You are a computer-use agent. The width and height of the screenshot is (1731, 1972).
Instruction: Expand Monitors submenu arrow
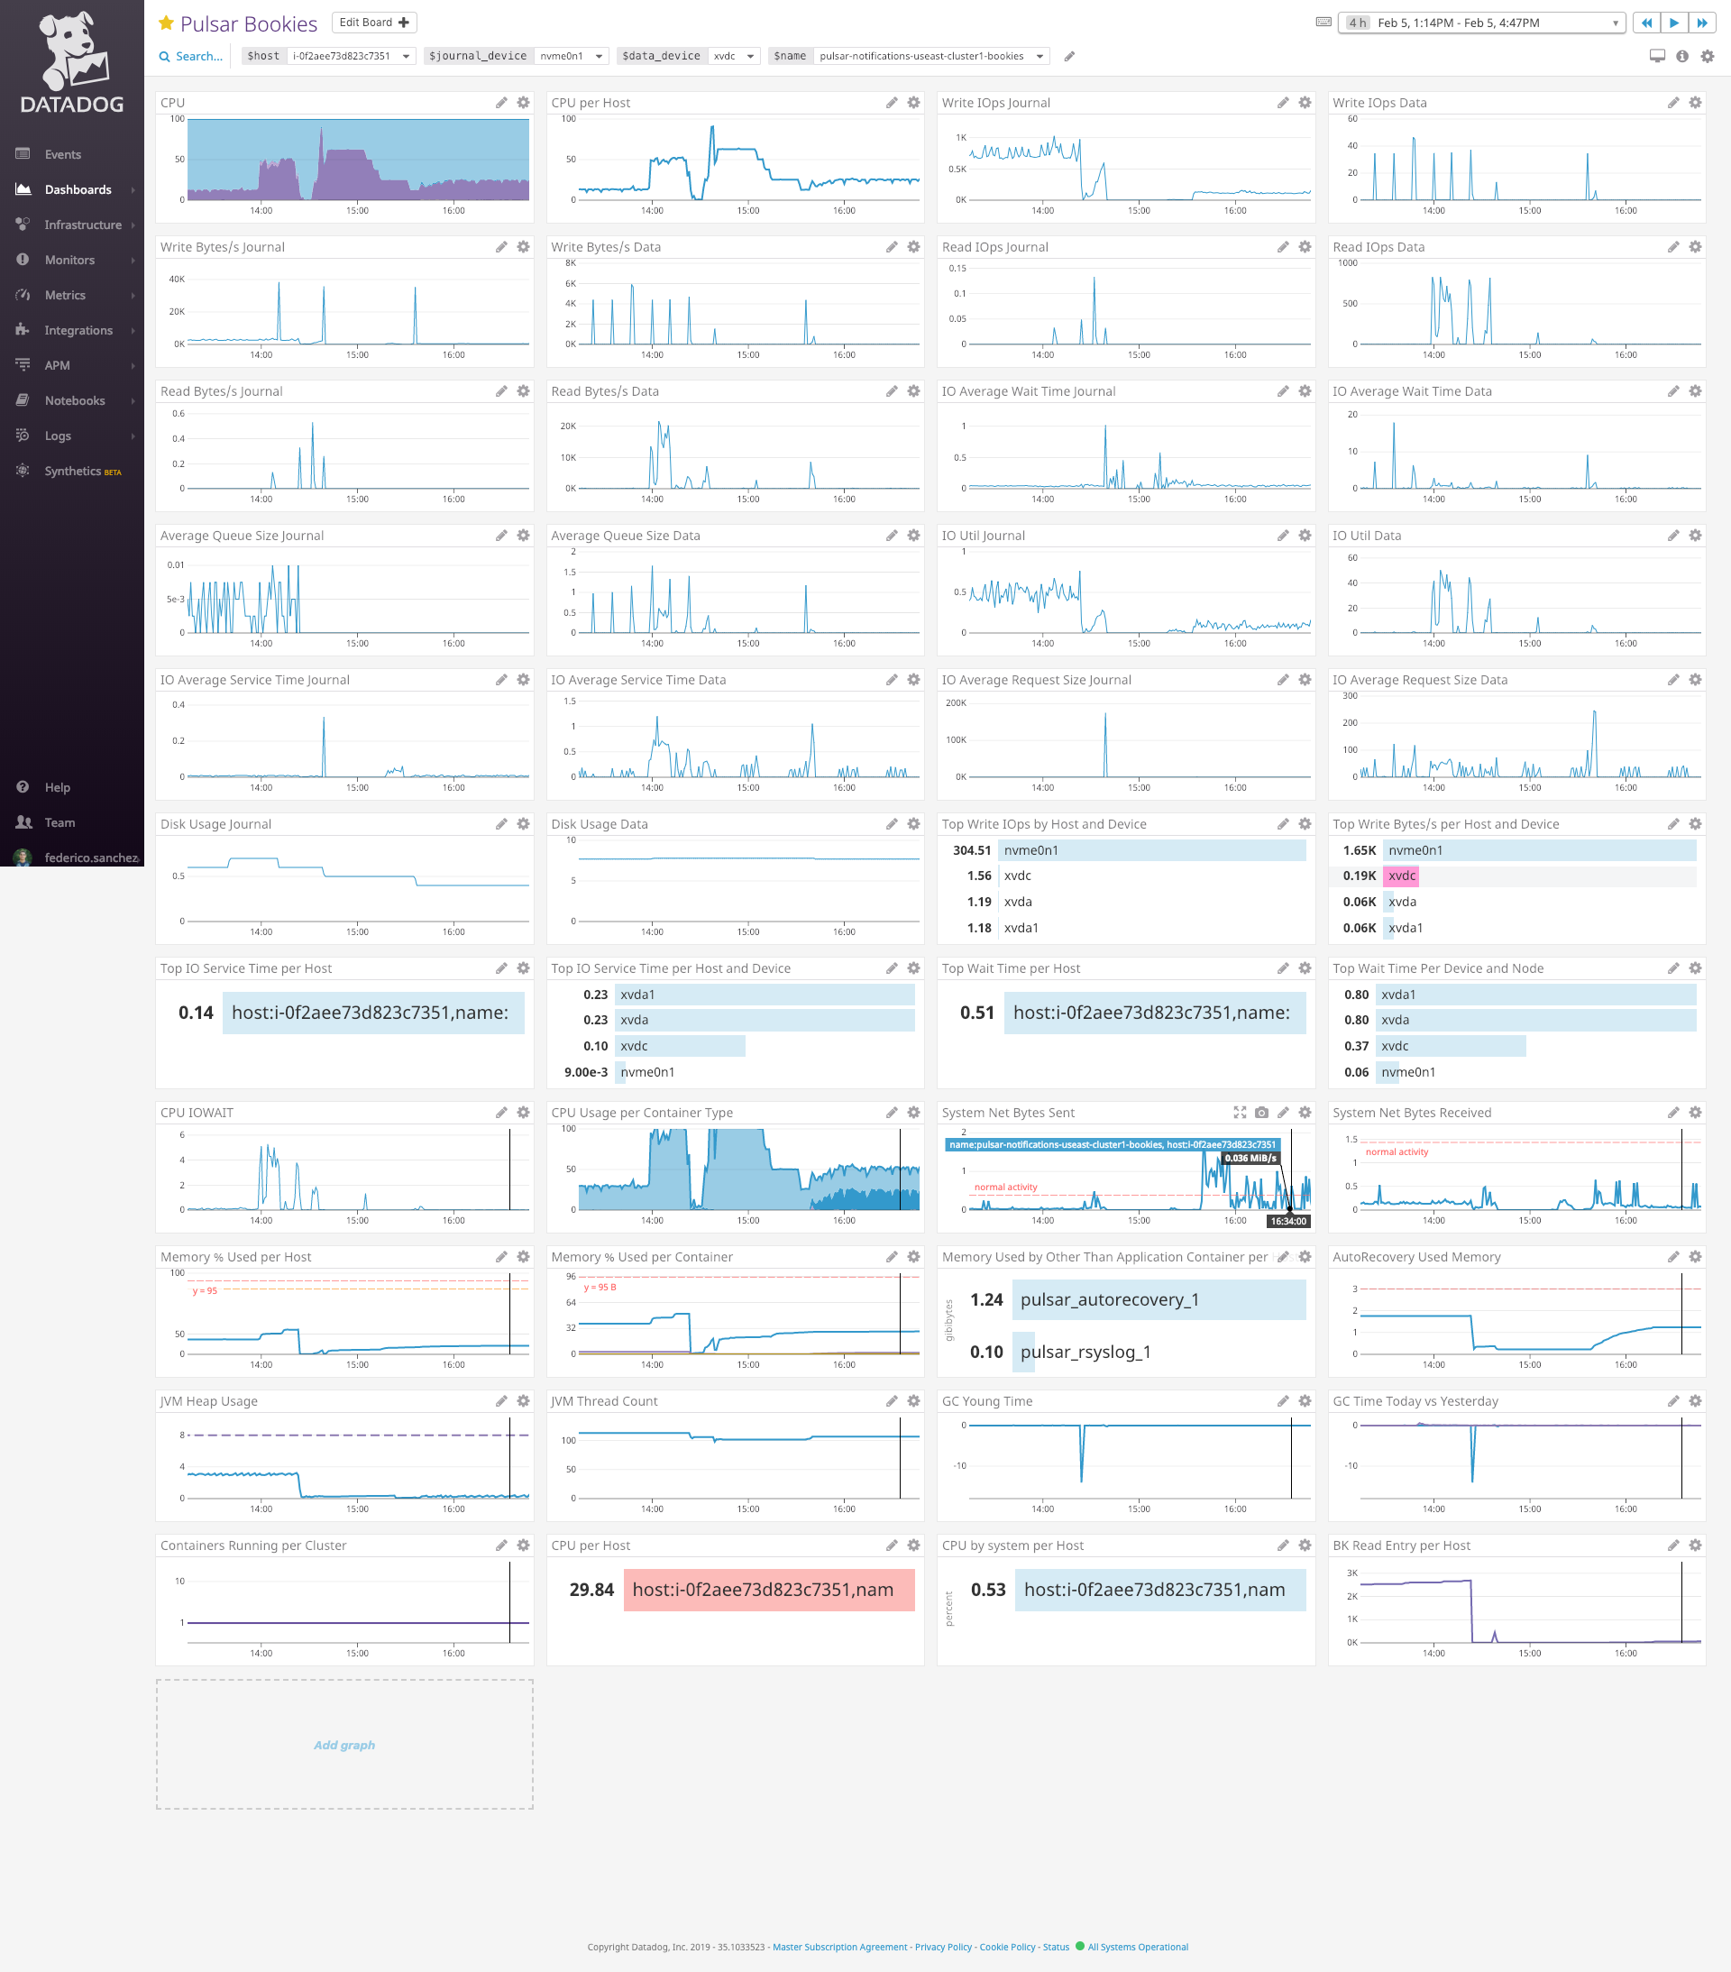click(x=133, y=261)
